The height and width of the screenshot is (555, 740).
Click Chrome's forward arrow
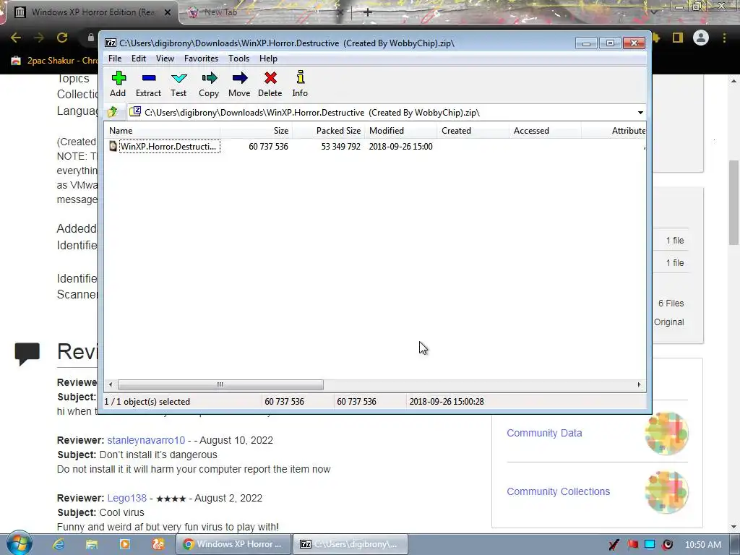point(39,38)
